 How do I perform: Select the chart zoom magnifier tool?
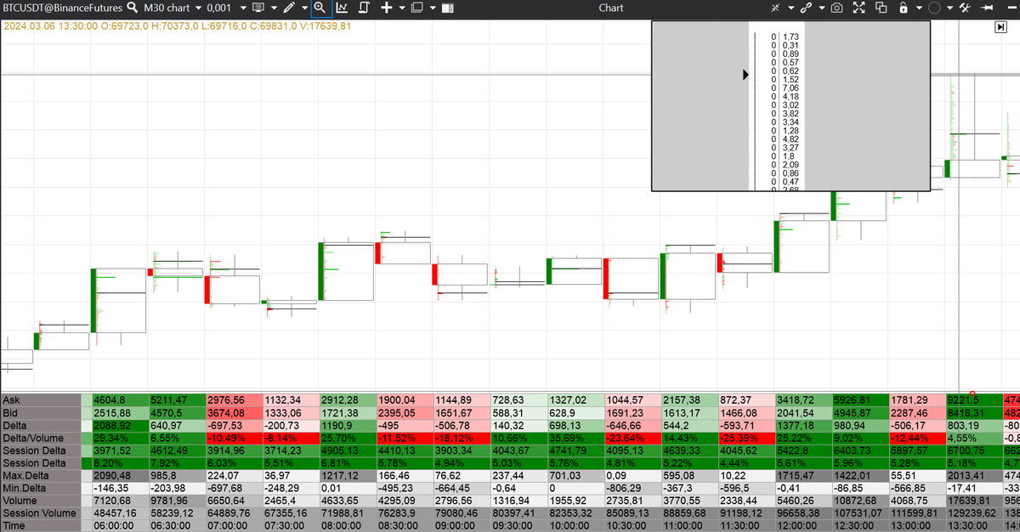point(320,8)
